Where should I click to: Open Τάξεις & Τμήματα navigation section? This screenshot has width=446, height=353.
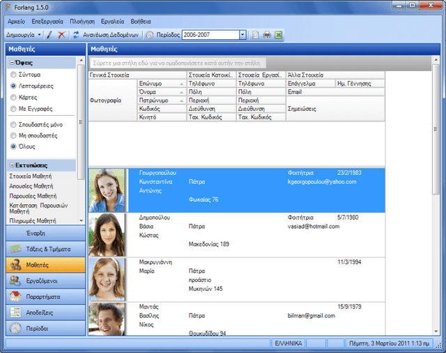pyautogui.click(x=45, y=249)
